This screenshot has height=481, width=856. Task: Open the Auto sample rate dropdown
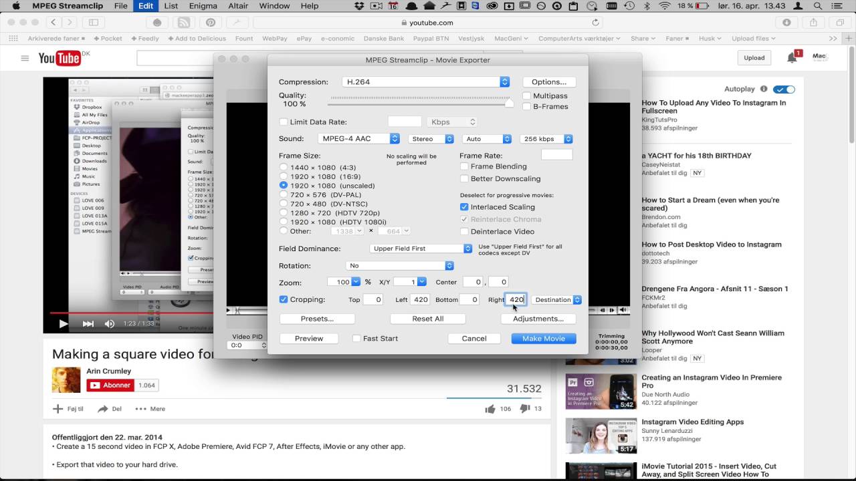(x=487, y=139)
